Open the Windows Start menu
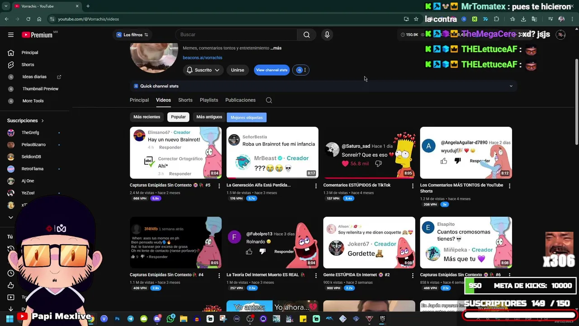Image resolution: width=579 pixels, height=326 pixels. [x=9, y=319]
